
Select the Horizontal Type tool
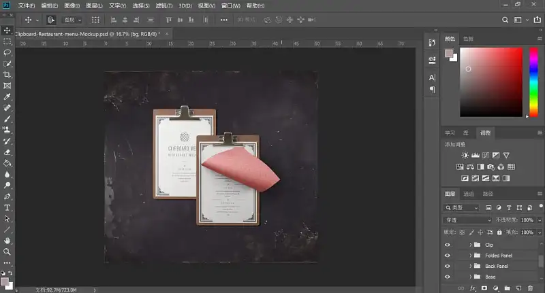click(x=7, y=208)
